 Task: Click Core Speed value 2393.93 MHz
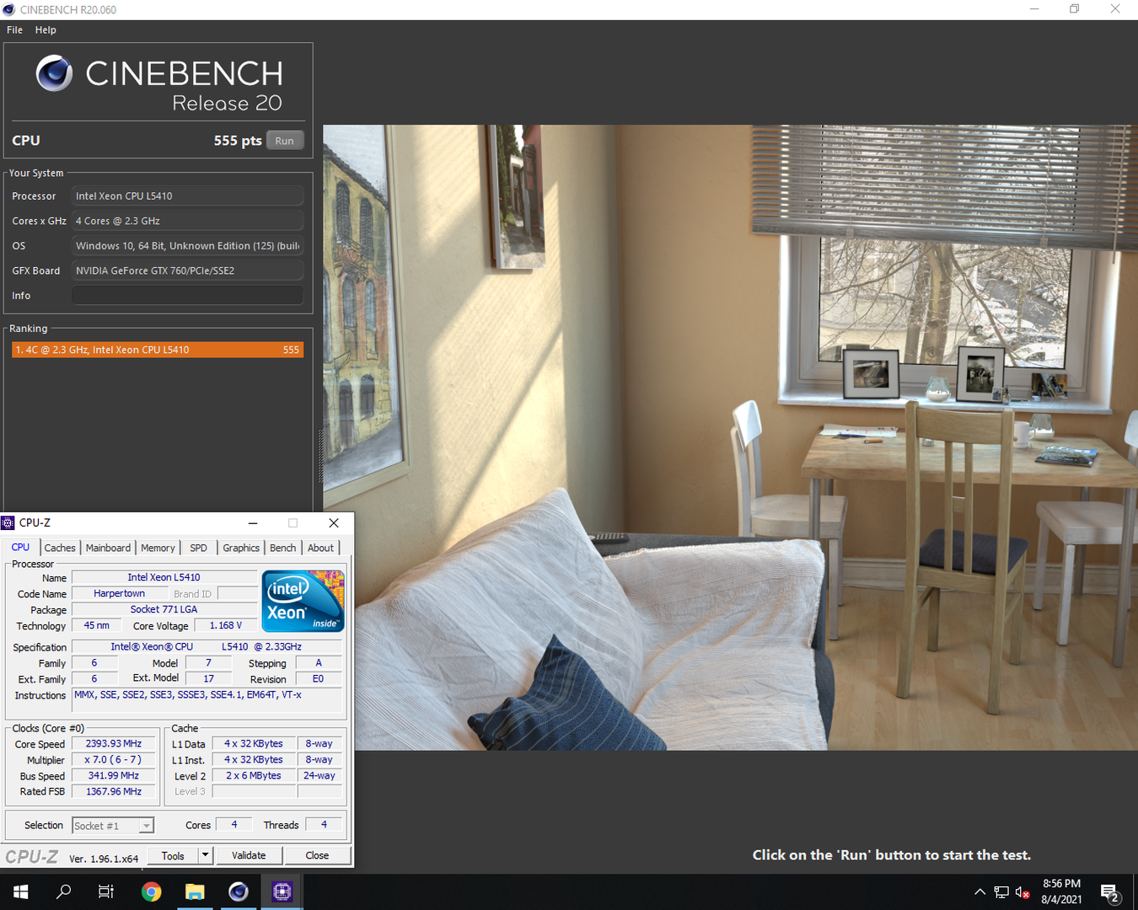coord(114,743)
